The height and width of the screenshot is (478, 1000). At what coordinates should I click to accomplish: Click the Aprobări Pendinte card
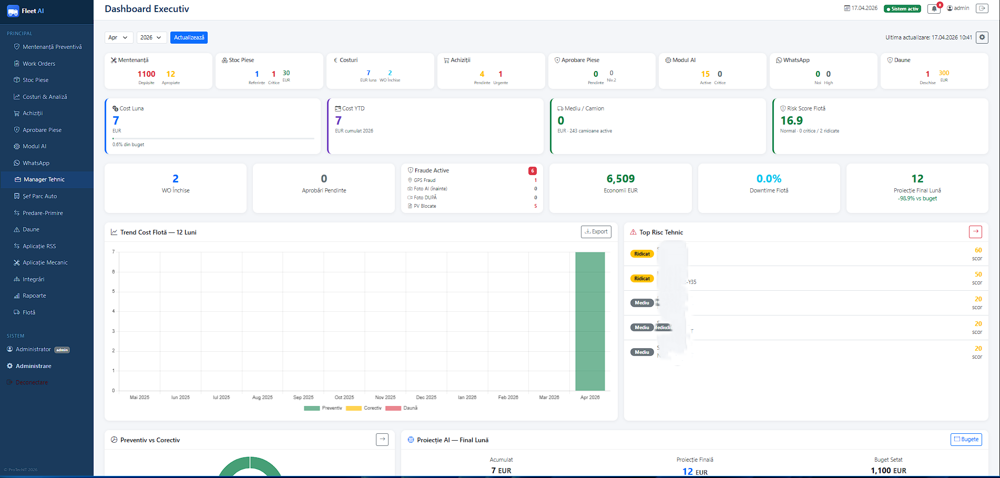tap(324, 188)
